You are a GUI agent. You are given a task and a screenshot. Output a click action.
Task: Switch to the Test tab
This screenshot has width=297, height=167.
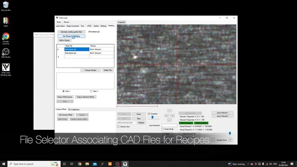click(82, 26)
